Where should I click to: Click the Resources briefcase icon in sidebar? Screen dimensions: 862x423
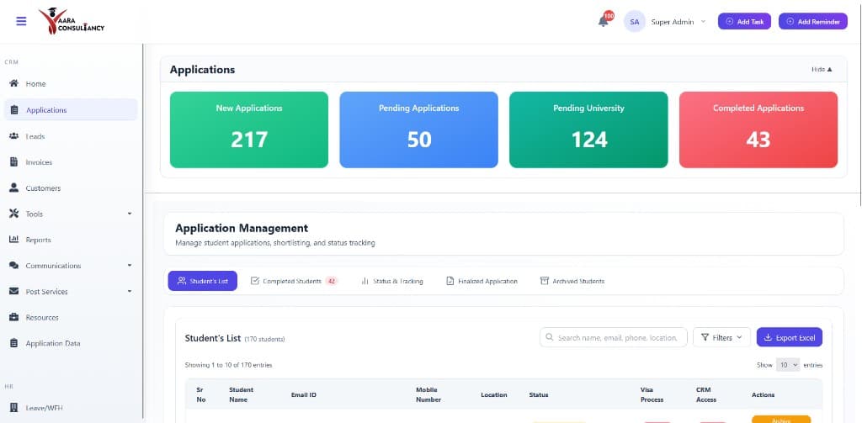coord(14,317)
